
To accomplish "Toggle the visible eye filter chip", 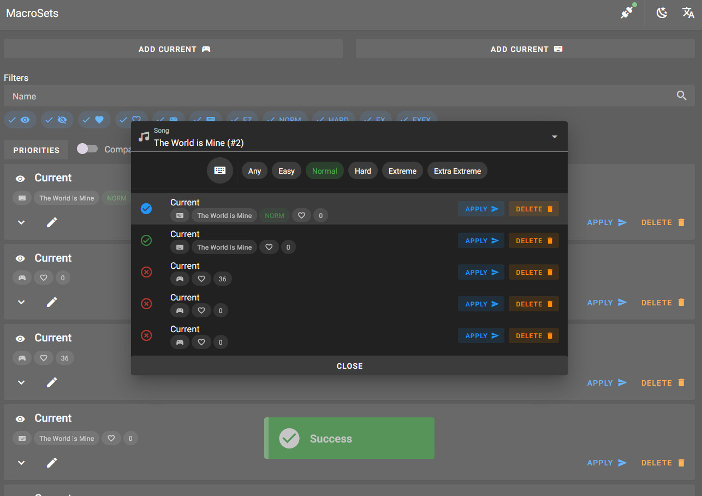I will click(x=20, y=120).
